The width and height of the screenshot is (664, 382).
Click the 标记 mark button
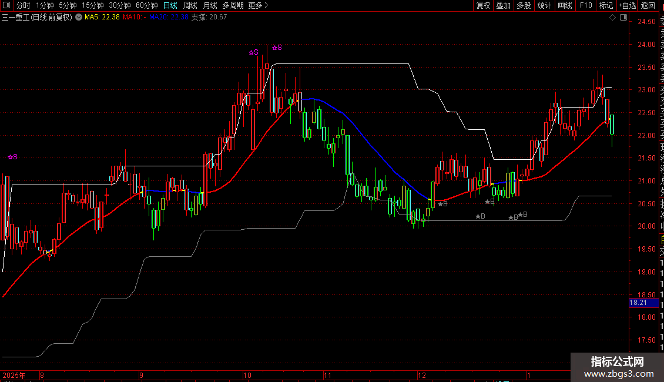(606, 5)
